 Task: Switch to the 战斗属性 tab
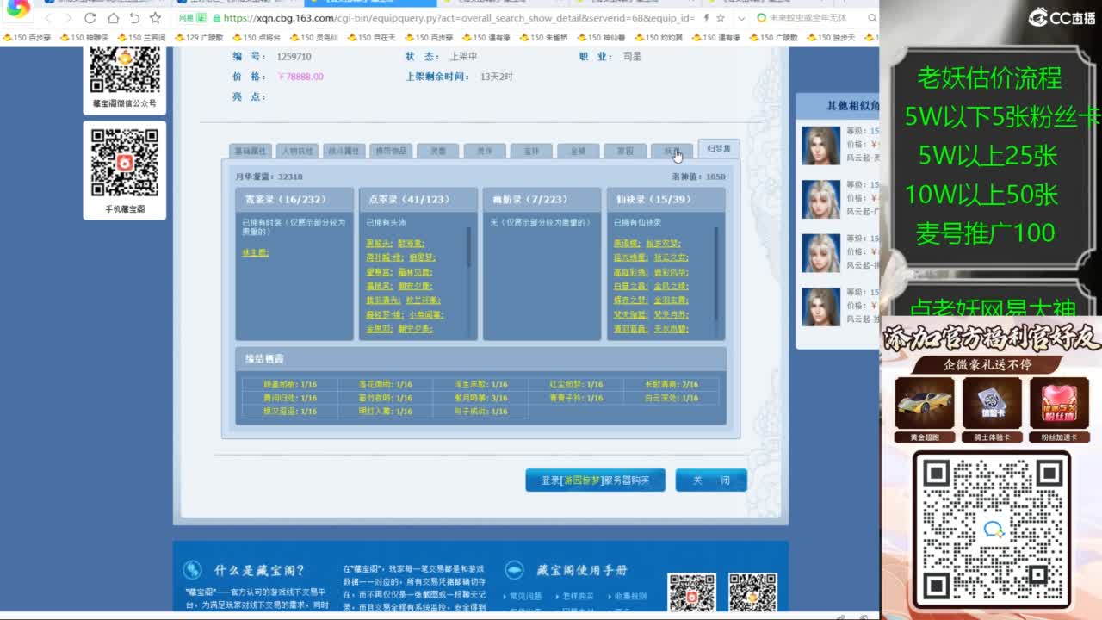click(x=344, y=151)
